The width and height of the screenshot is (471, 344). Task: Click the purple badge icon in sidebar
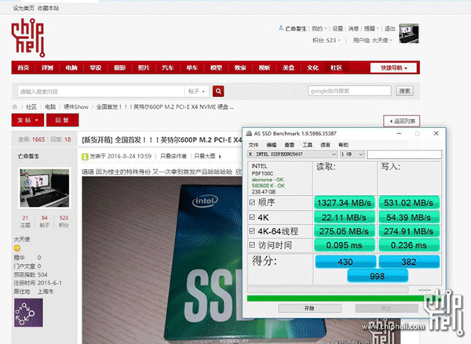point(28,313)
